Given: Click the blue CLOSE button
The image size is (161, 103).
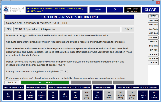Looking at the screenshot, I should (x=150, y=10).
